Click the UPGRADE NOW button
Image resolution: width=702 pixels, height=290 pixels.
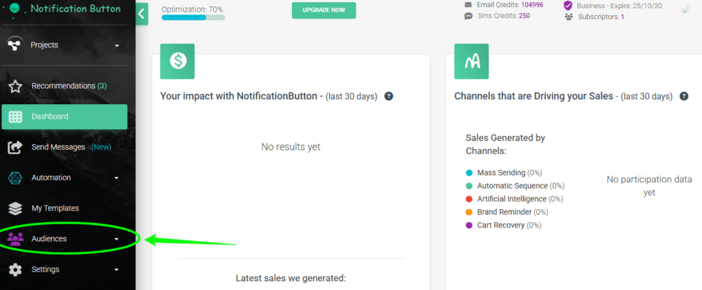pos(324,10)
